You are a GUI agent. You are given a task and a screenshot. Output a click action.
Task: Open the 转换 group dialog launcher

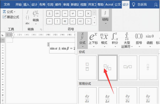click(41, 29)
